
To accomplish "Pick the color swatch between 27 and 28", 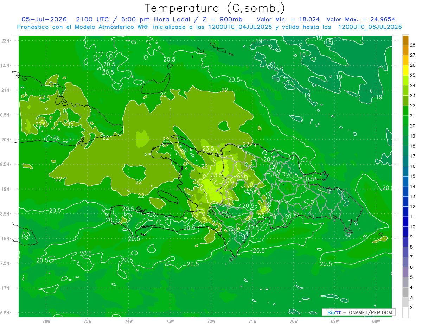I will [405, 50].
